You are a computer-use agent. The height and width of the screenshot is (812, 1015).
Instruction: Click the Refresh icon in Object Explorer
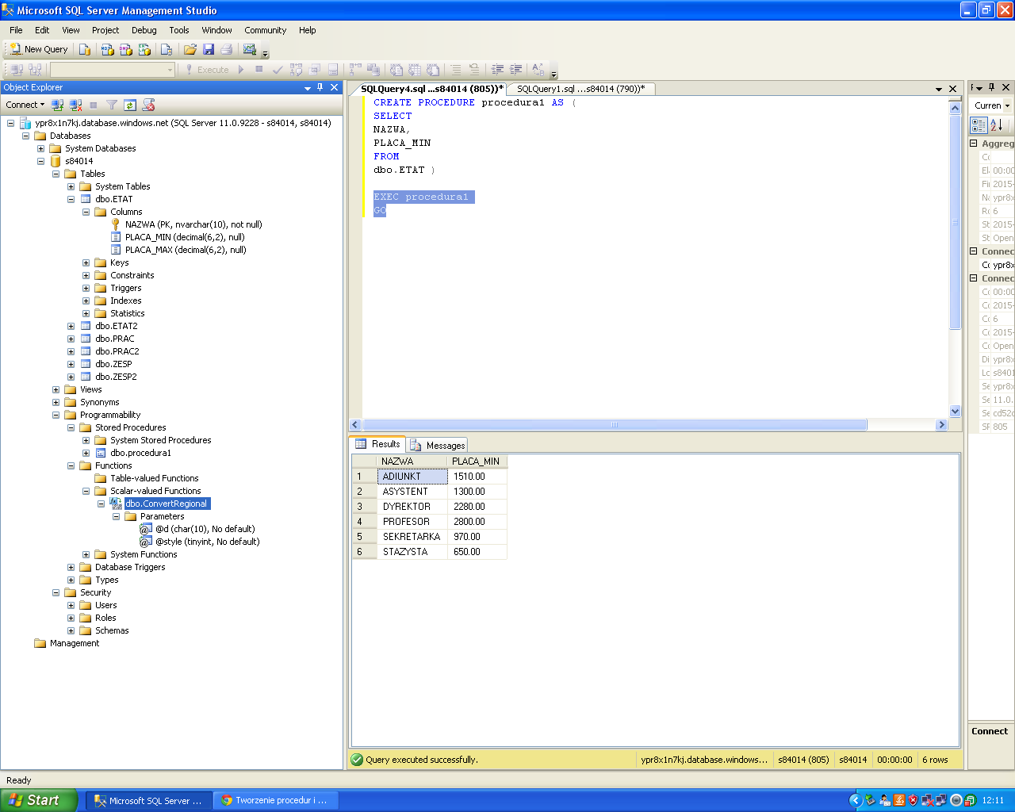point(130,105)
